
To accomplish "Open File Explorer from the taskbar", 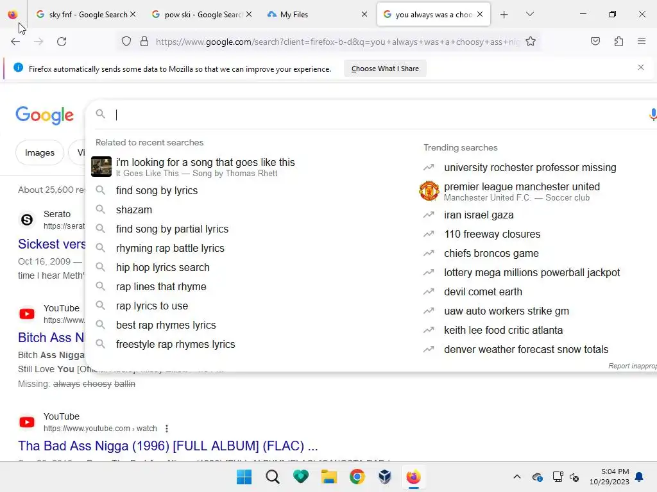I will pos(329,477).
